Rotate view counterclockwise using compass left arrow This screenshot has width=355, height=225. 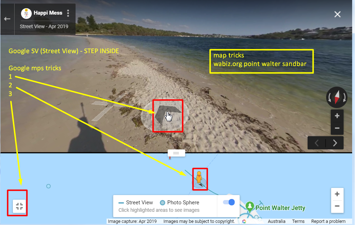tap(329, 98)
